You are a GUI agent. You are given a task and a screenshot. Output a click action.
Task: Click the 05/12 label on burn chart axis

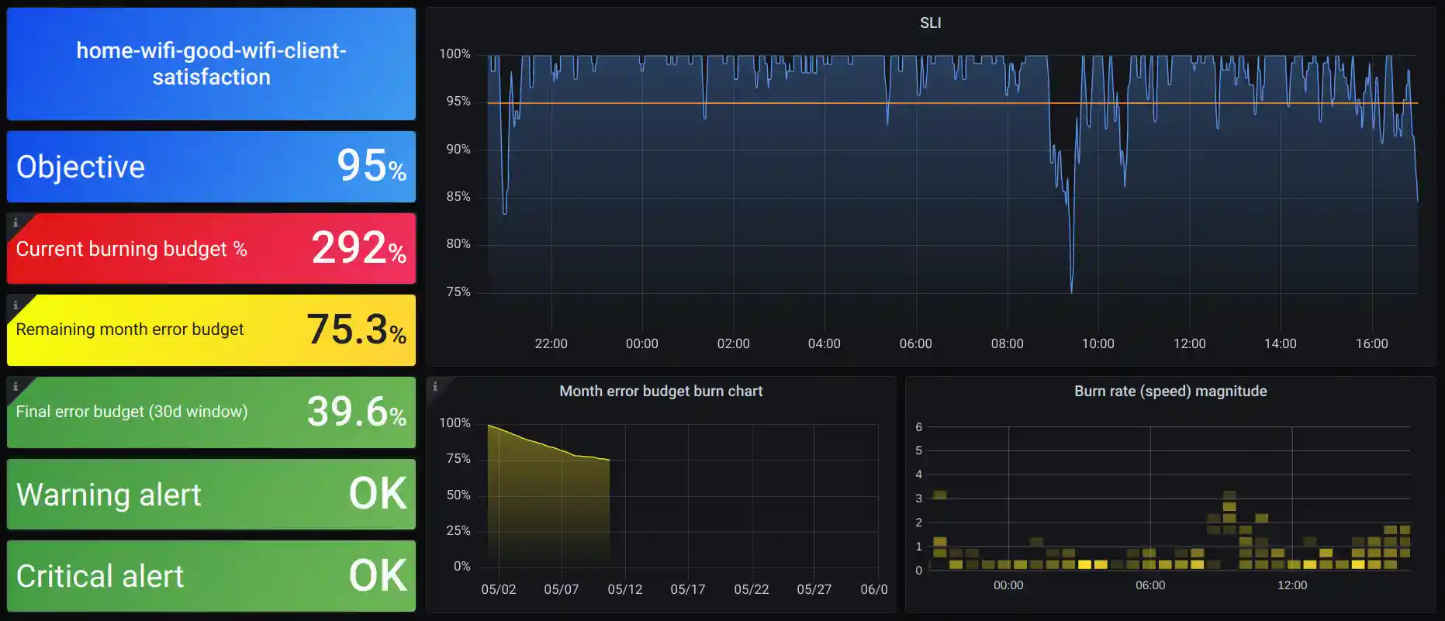tap(624, 589)
